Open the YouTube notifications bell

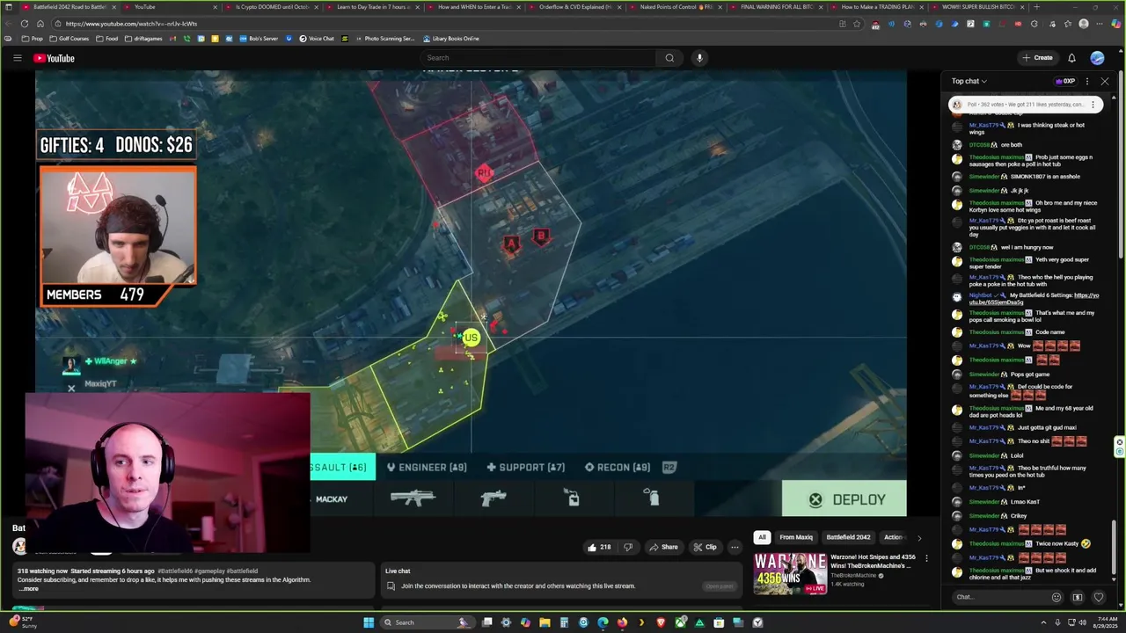pyautogui.click(x=1071, y=58)
